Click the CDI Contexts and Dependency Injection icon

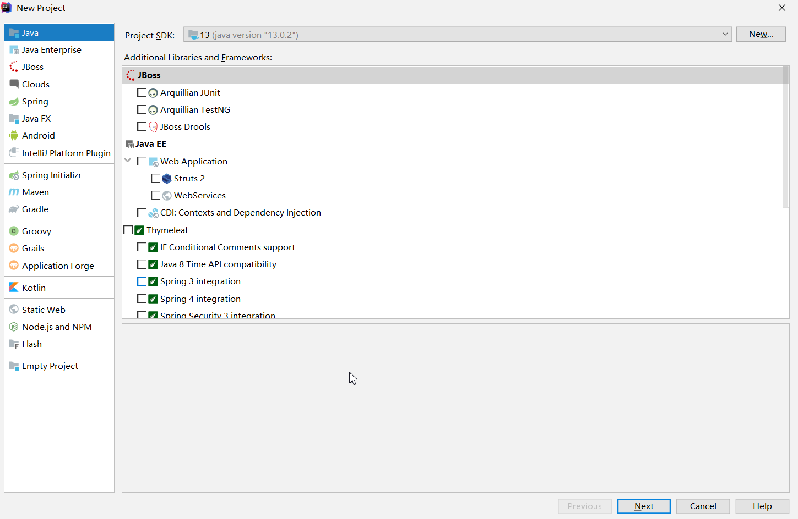[x=153, y=213]
